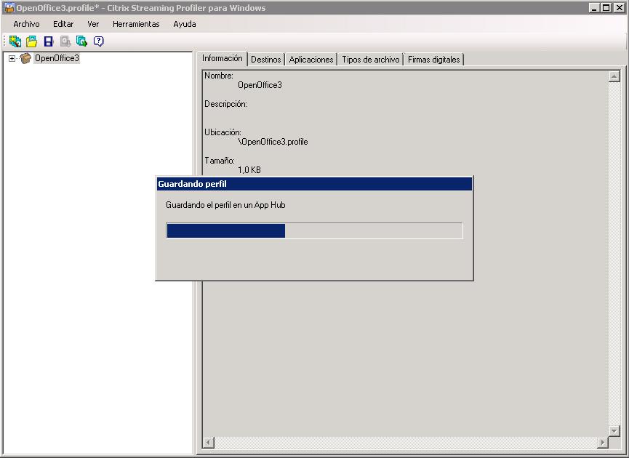Open the Herramientas menu
This screenshot has width=629, height=458.
pos(136,24)
